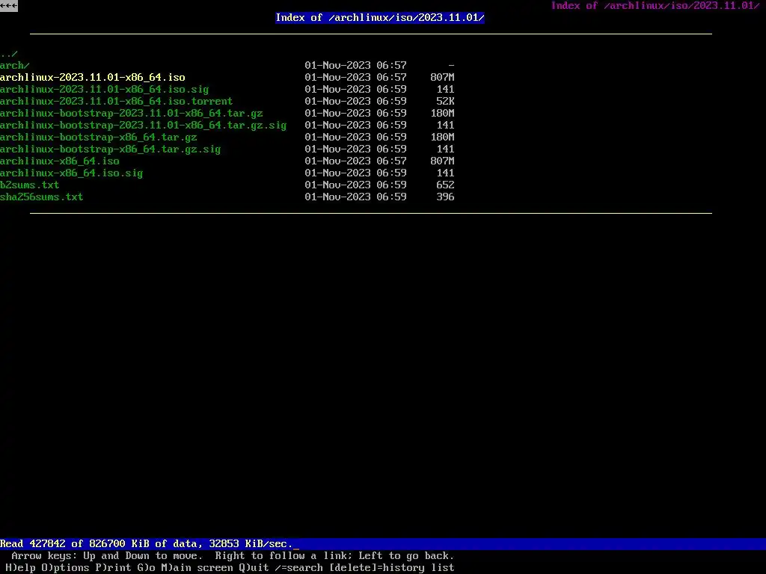Click the M)ain screen command
This screenshot has height=574, width=766.
pos(197,568)
